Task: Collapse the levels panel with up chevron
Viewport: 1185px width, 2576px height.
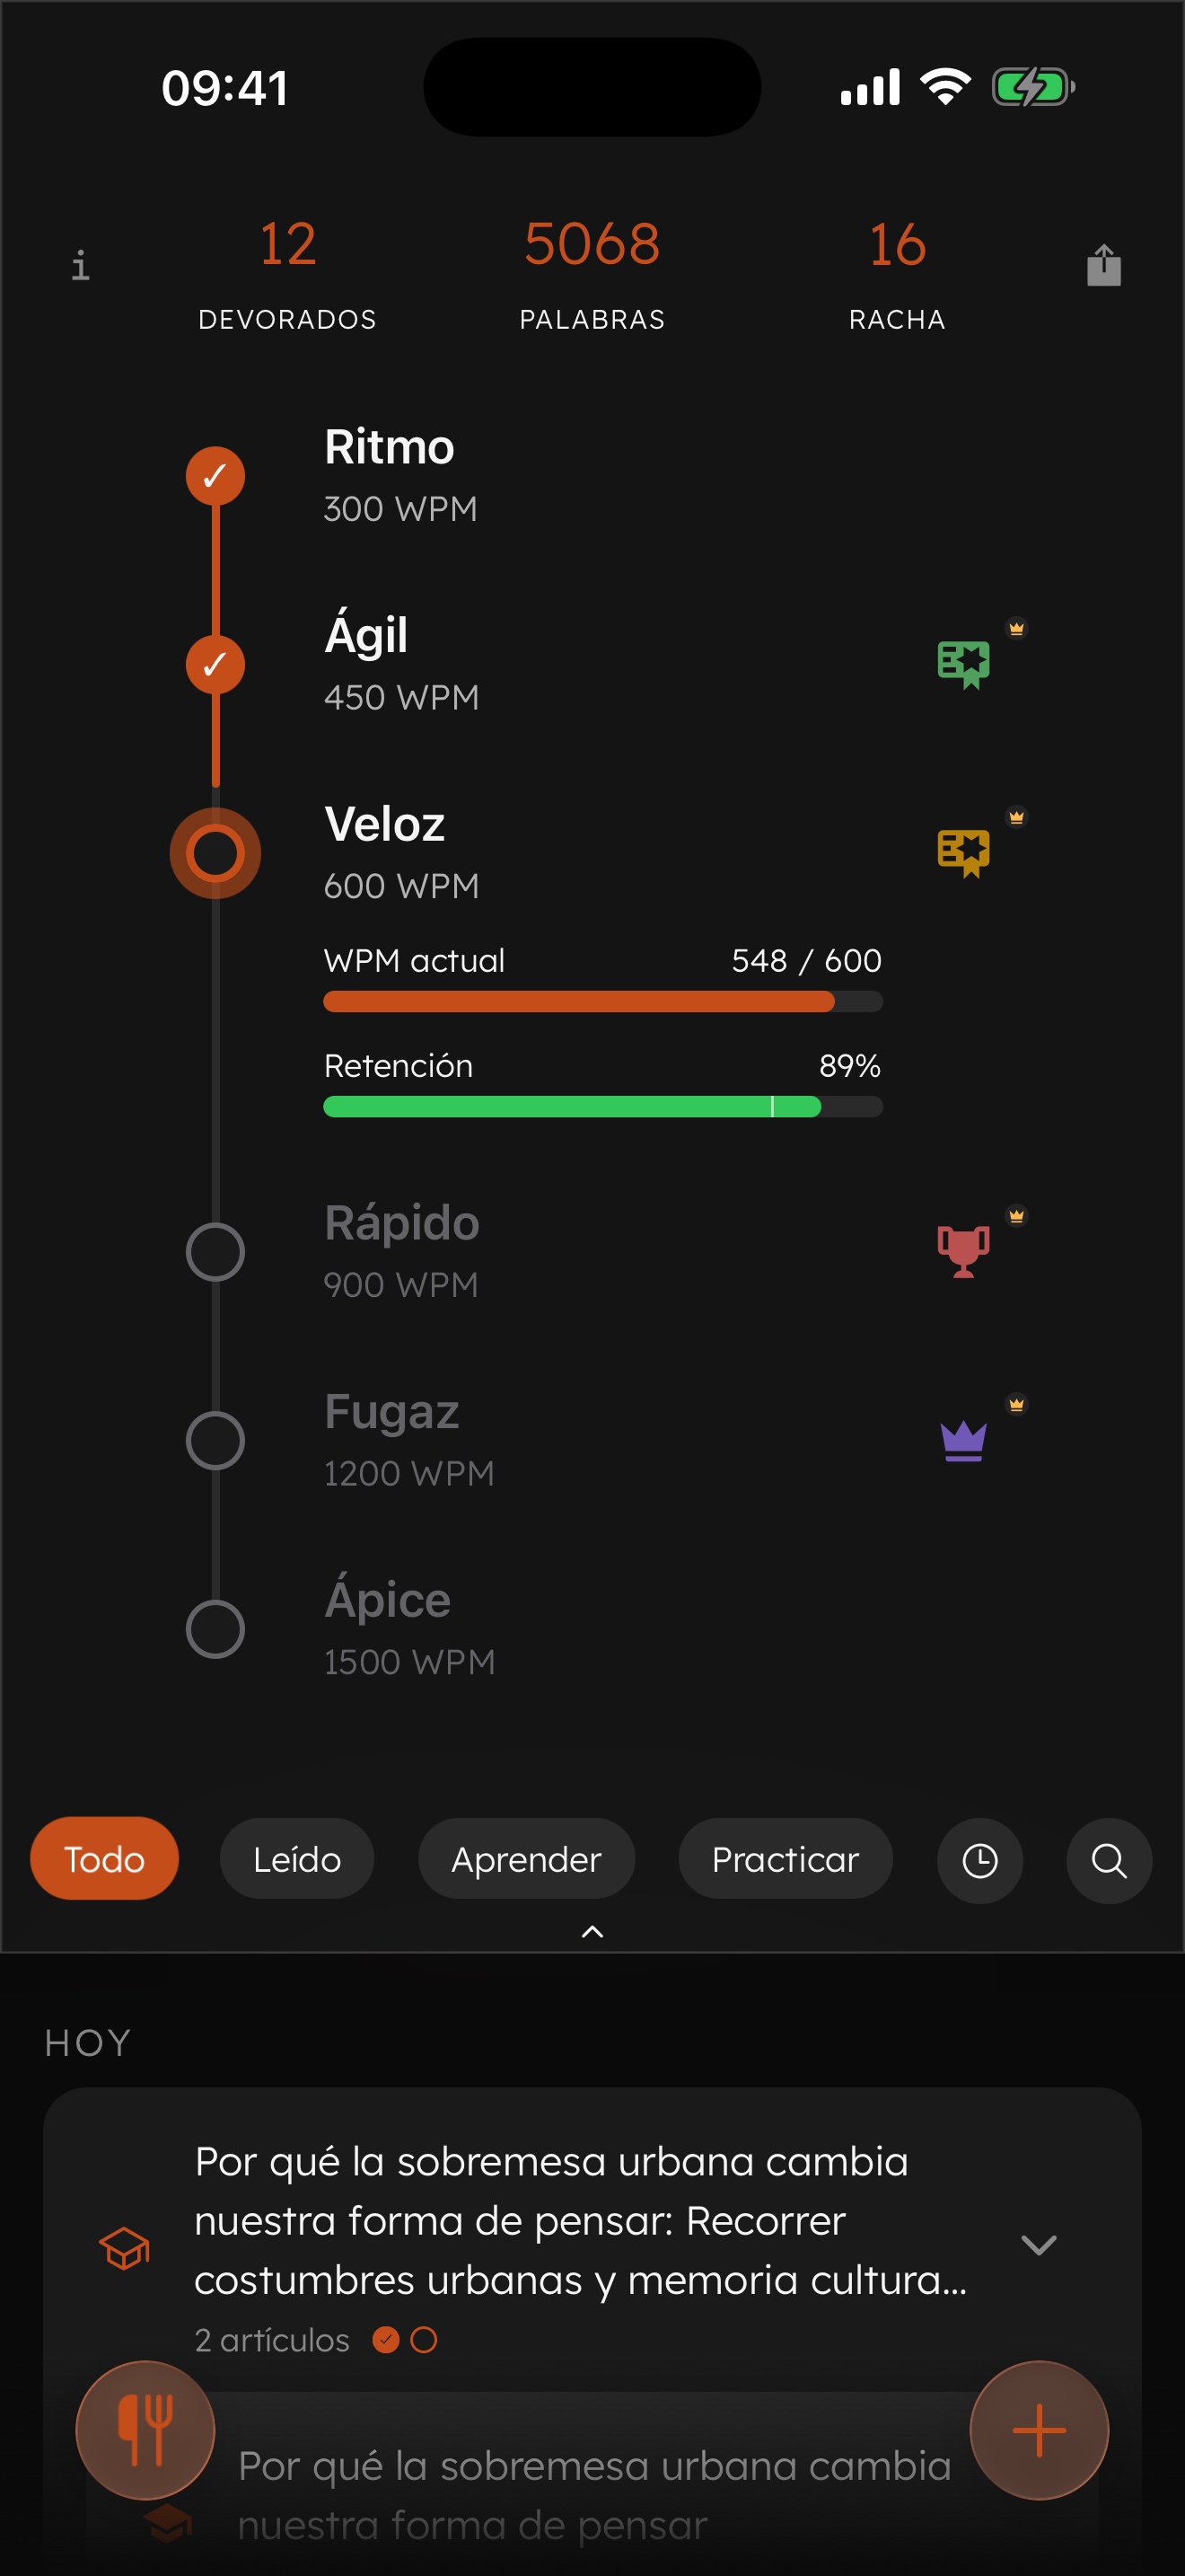Action: coord(592,1932)
